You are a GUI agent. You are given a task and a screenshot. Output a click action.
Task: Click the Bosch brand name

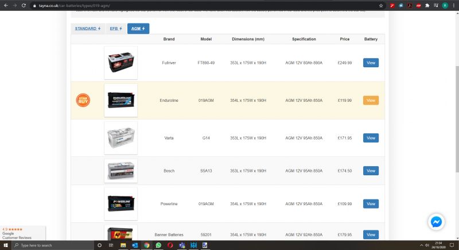tap(169, 171)
